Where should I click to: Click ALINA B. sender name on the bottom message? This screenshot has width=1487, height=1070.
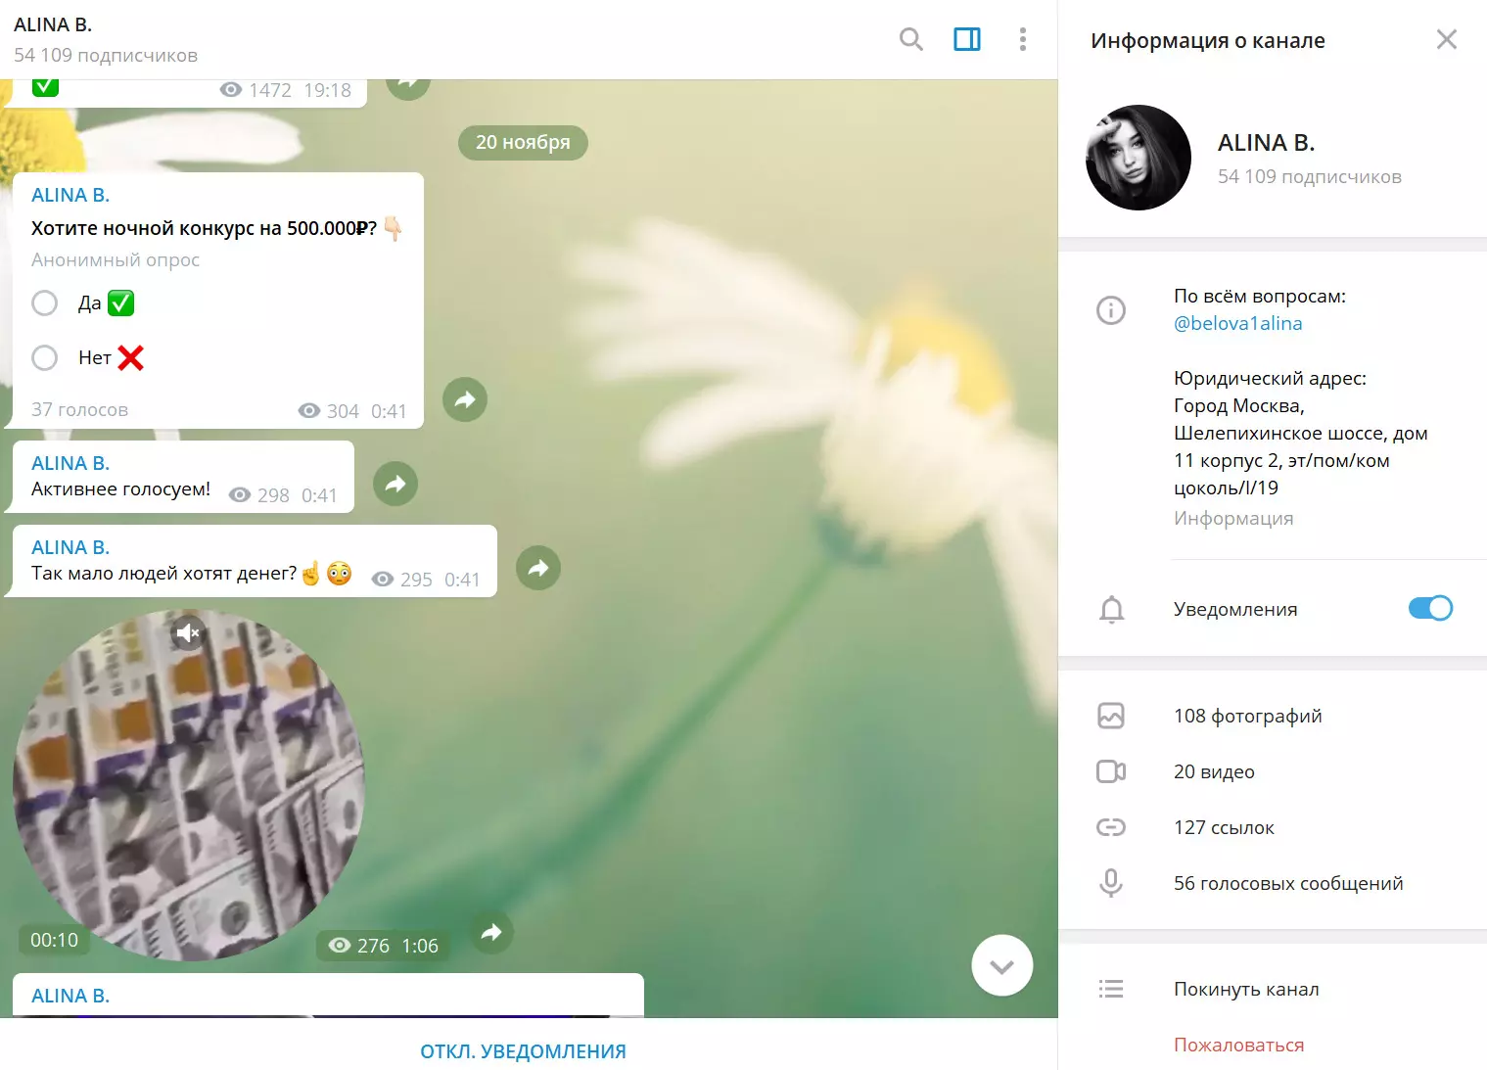click(70, 996)
